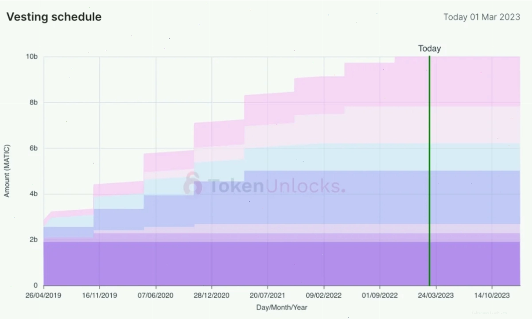Image resolution: width=532 pixels, height=320 pixels.
Task: Click the 14/10/2023 x-axis date label
Action: (x=492, y=295)
